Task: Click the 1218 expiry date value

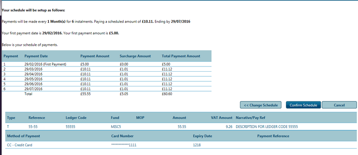Action: tap(197, 145)
